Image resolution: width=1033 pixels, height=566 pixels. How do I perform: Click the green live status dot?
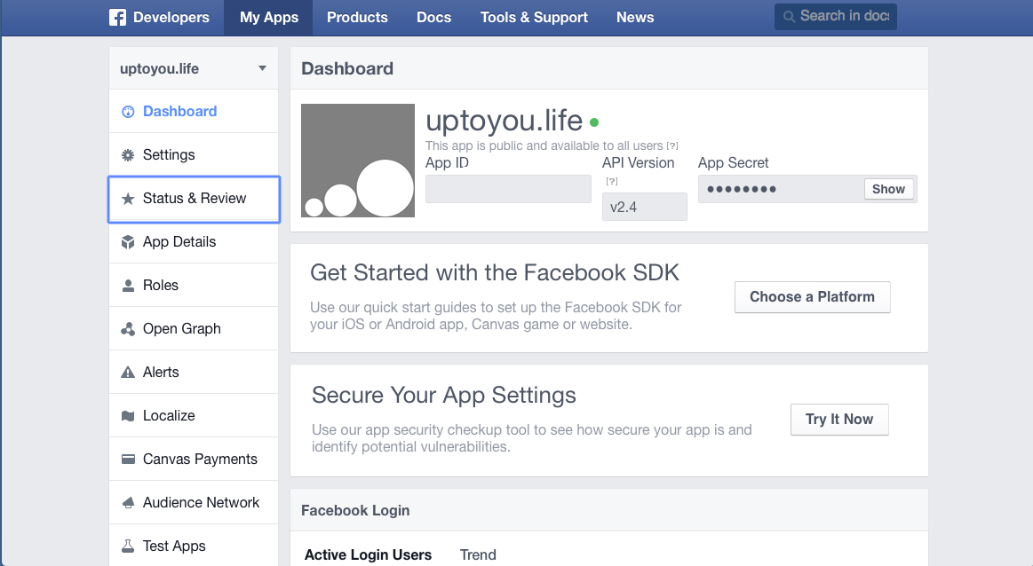pyautogui.click(x=594, y=122)
